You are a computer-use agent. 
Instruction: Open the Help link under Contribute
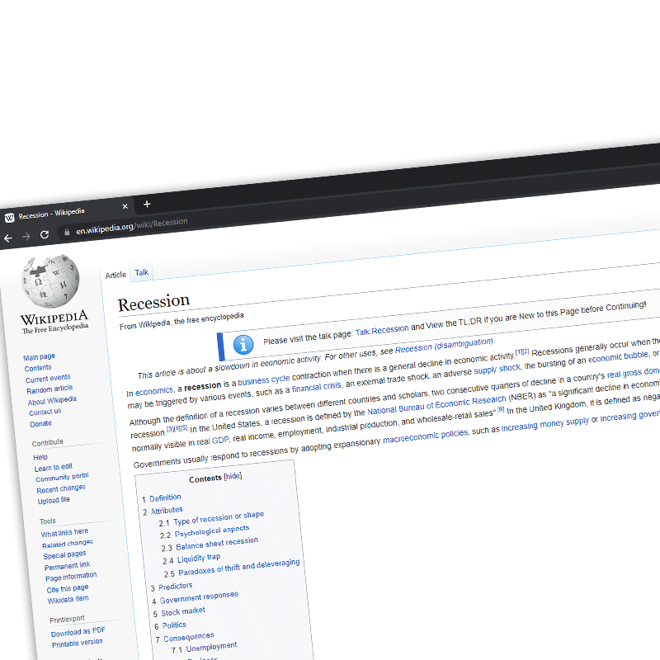40,457
